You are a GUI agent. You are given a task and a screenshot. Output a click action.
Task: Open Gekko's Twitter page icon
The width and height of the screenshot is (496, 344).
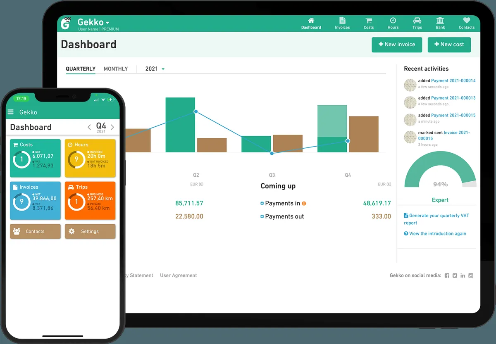pos(455,275)
